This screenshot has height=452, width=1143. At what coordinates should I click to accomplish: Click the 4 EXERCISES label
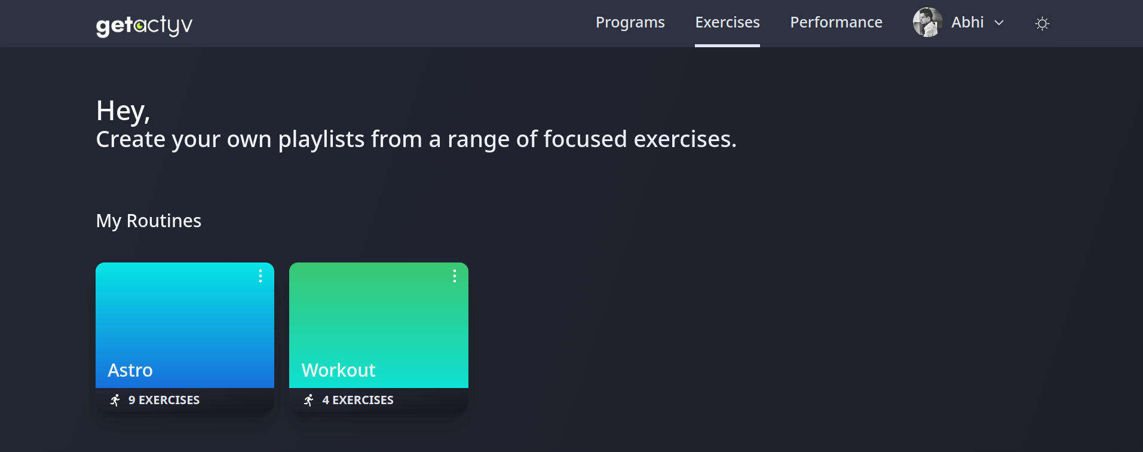coord(358,400)
